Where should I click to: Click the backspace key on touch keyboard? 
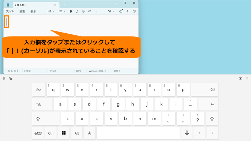[205, 89]
